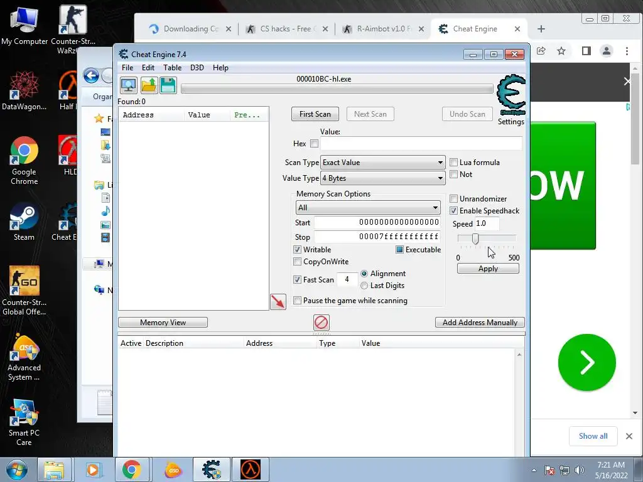Open D3D menu

coord(197,68)
